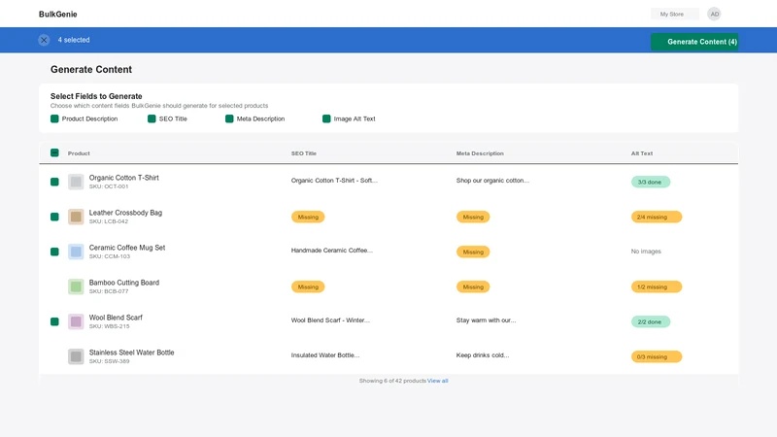This screenshot has height=437, width=777.
Task: Deselect the Leather Crossbody Bag row
Action: (x=54, y=217)
